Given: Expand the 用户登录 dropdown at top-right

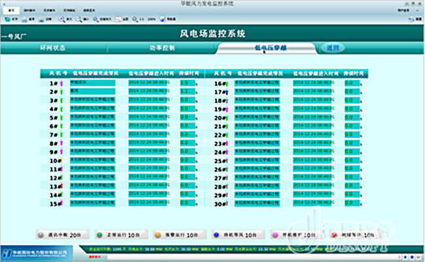Looking at the screenshot, I should coord(406,11).
